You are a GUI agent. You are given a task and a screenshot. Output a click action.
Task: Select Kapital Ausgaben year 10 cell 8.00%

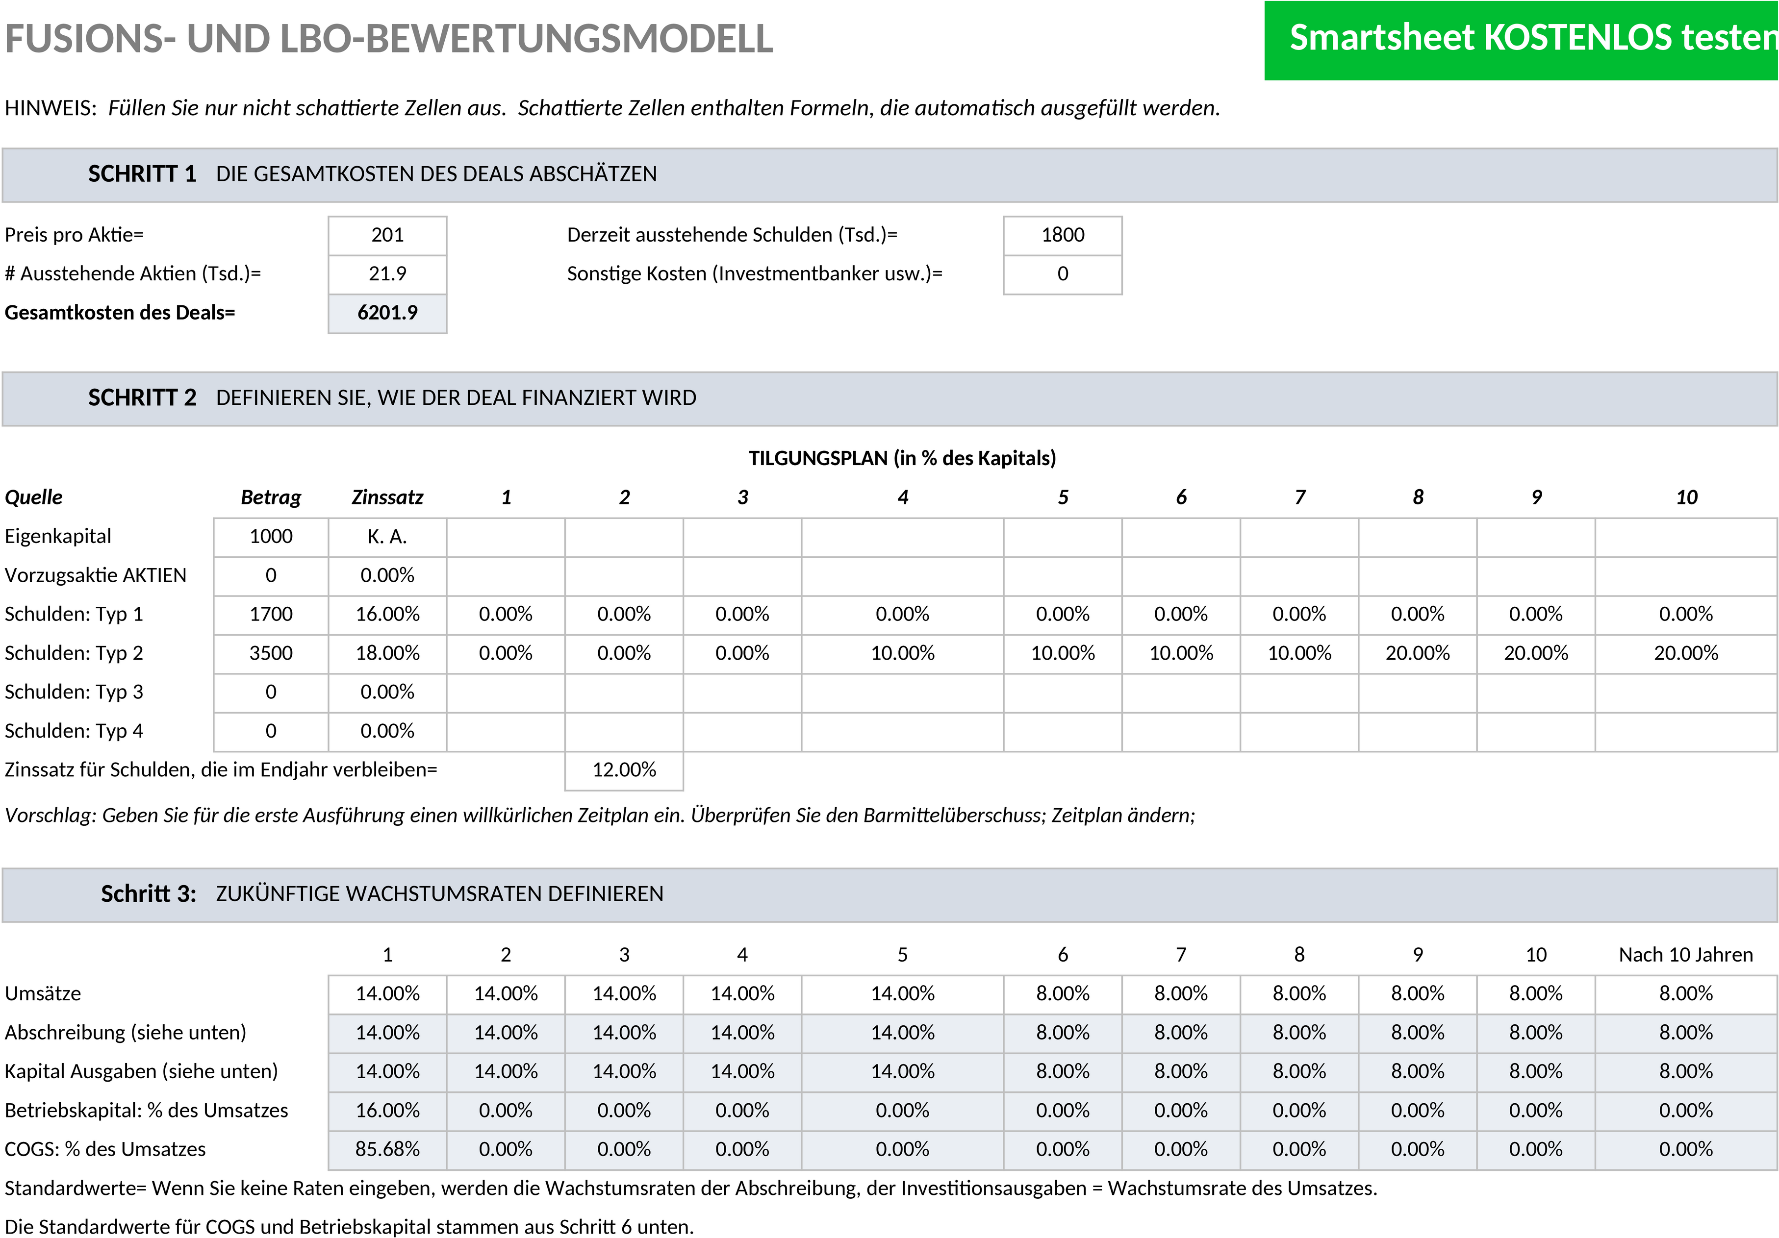click(x=1536, y=1072)
